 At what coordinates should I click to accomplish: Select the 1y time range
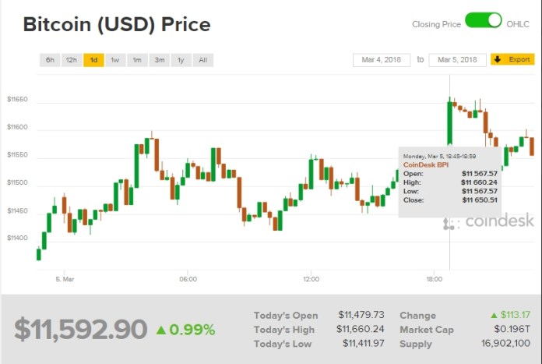181,60
